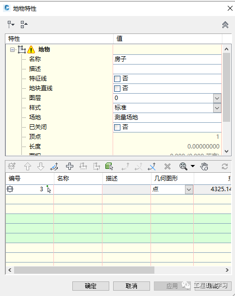Click the 顶点 property row label
This screenshot has width=235, height=296.
35,137
